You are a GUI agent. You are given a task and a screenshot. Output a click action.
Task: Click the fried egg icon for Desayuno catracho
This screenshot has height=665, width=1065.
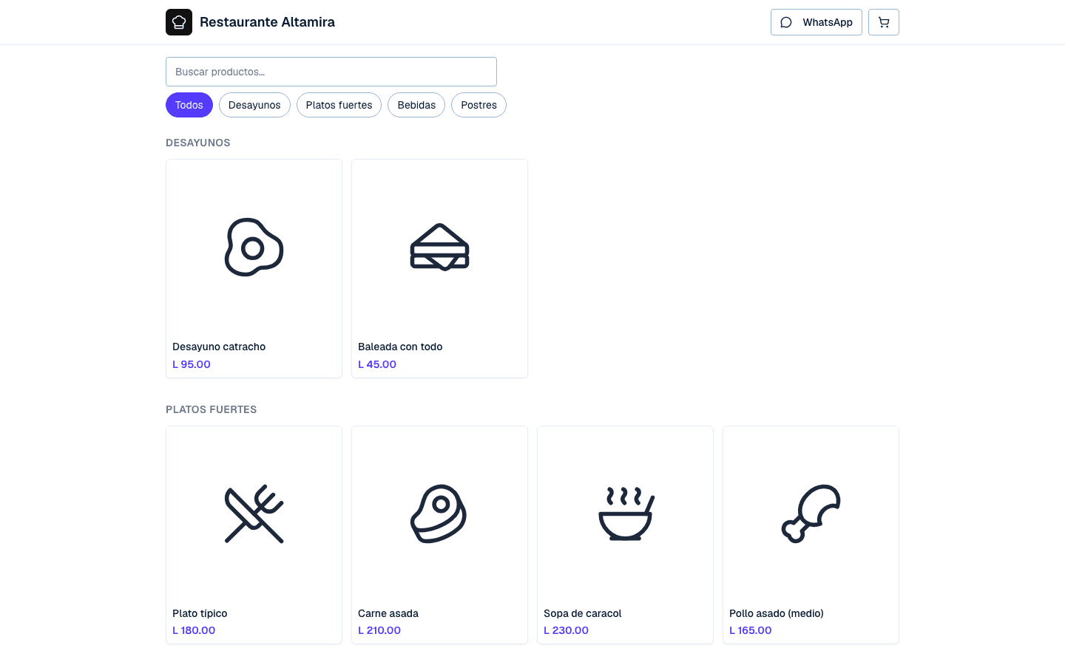pos(254,248)
